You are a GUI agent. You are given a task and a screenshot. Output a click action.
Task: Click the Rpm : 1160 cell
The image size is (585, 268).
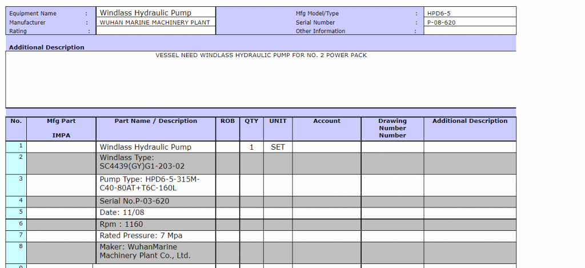(x=156, y=224)
